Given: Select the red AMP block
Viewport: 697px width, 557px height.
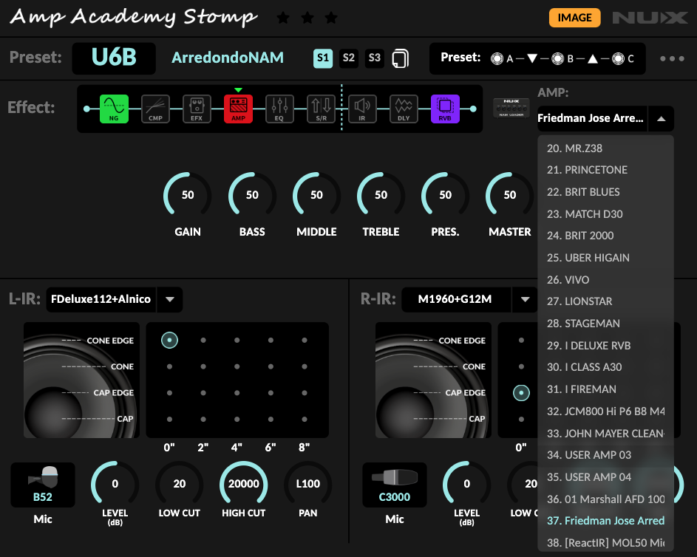Looking at the screenshot, I should pyautogui.click(x=238, y=109).
